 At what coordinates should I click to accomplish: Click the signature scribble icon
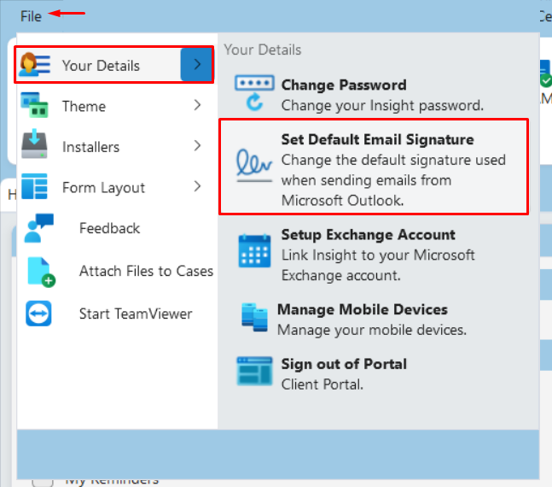coord(254,165)
